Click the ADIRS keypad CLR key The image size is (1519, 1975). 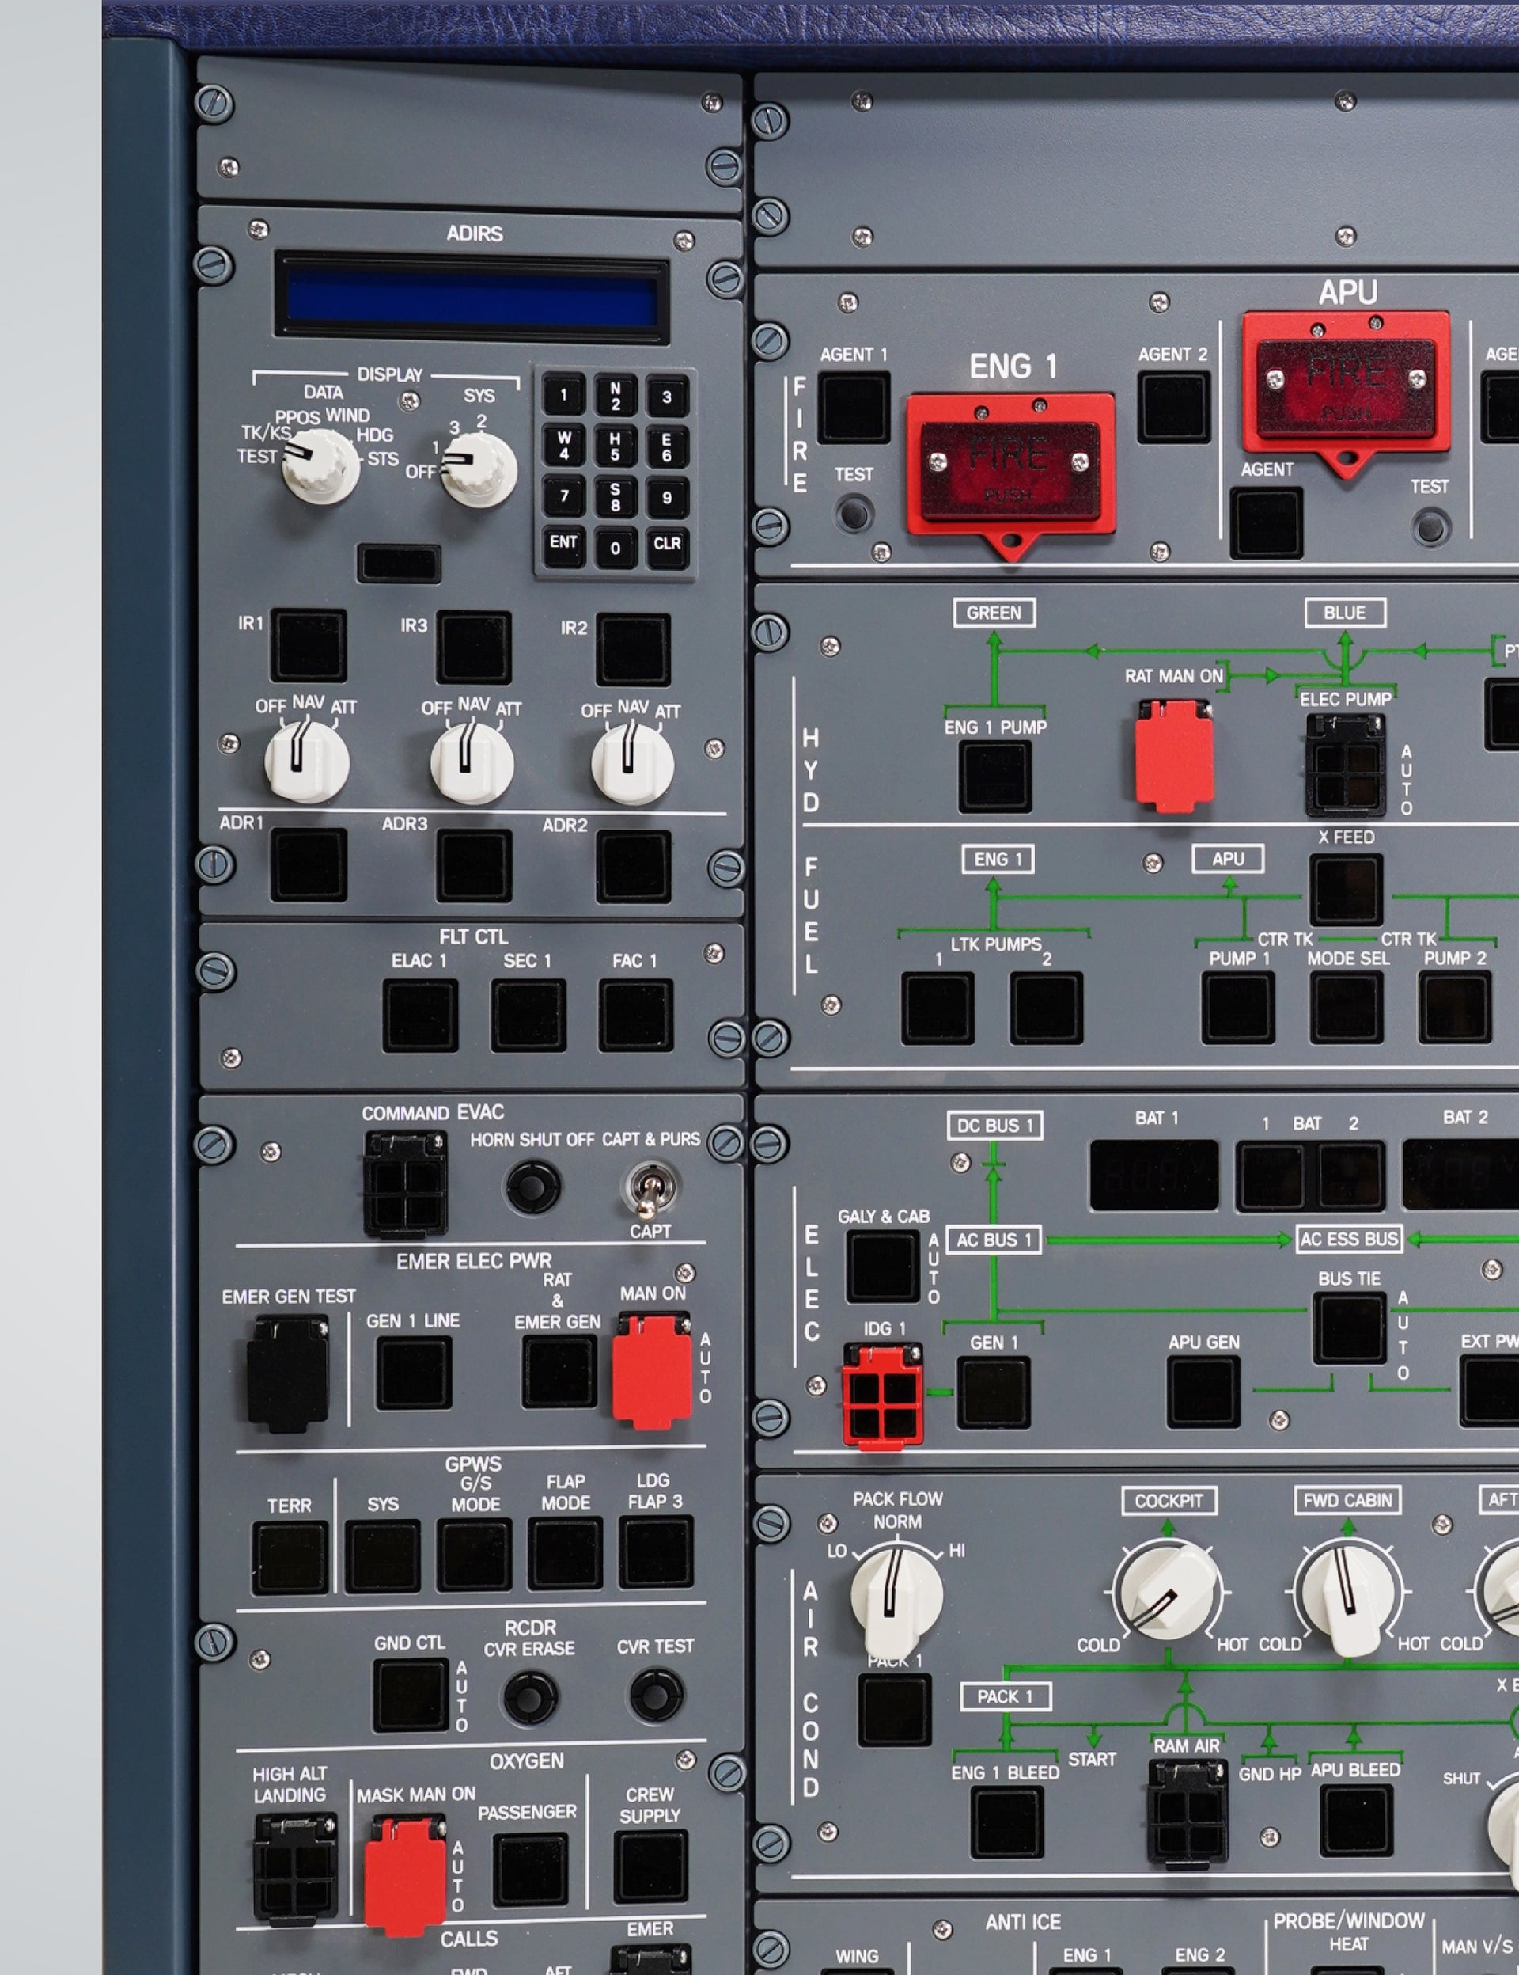coord(667,545)
